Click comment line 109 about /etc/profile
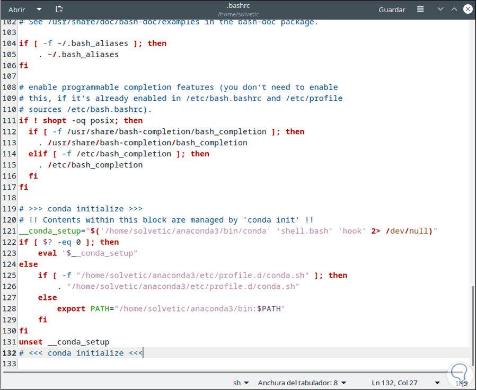This screenshot has width=477, height=390. coord(181,98)
